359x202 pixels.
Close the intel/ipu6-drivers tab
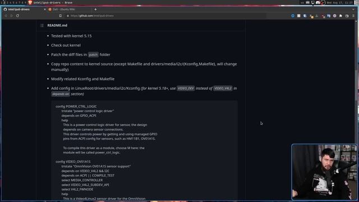[45, 10]
